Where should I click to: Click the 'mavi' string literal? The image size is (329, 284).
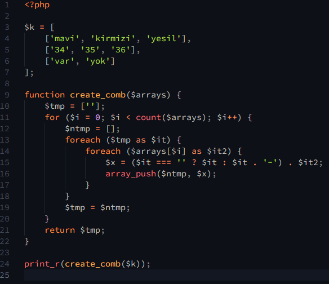(64, 39)
